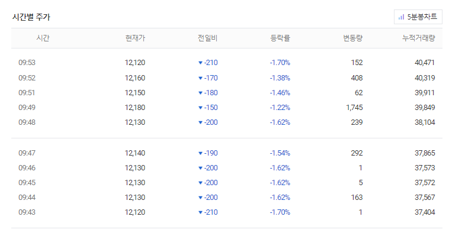The image size is (449, 236).
Task: Select the 09:44 time row
Action: pos(227,198)
